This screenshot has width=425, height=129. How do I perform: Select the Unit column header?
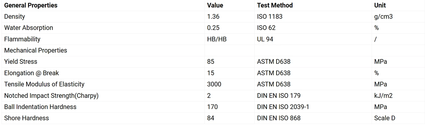click(x=380, y=5)
